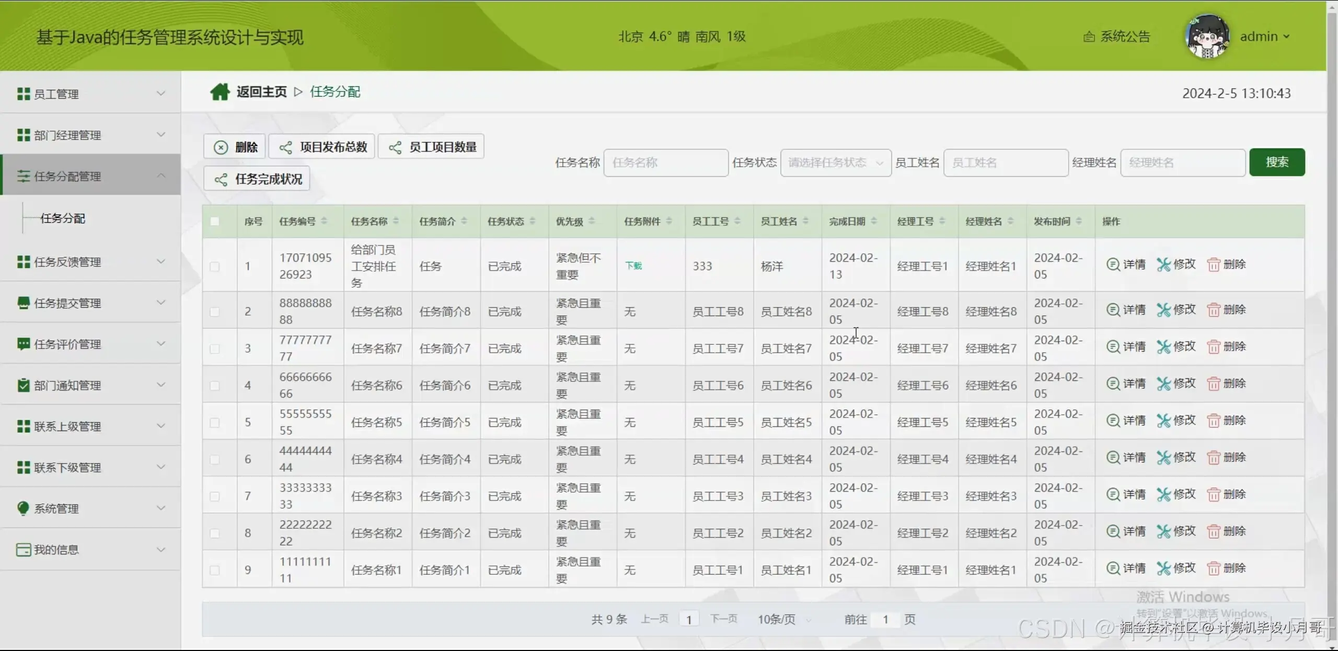Open the 请选择任务状态 dropdown
1338x651 pixels.
[835, 162]
